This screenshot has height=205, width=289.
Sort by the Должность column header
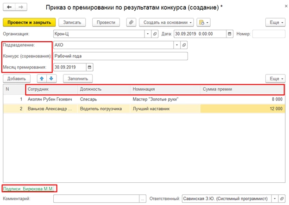(104, 89)
